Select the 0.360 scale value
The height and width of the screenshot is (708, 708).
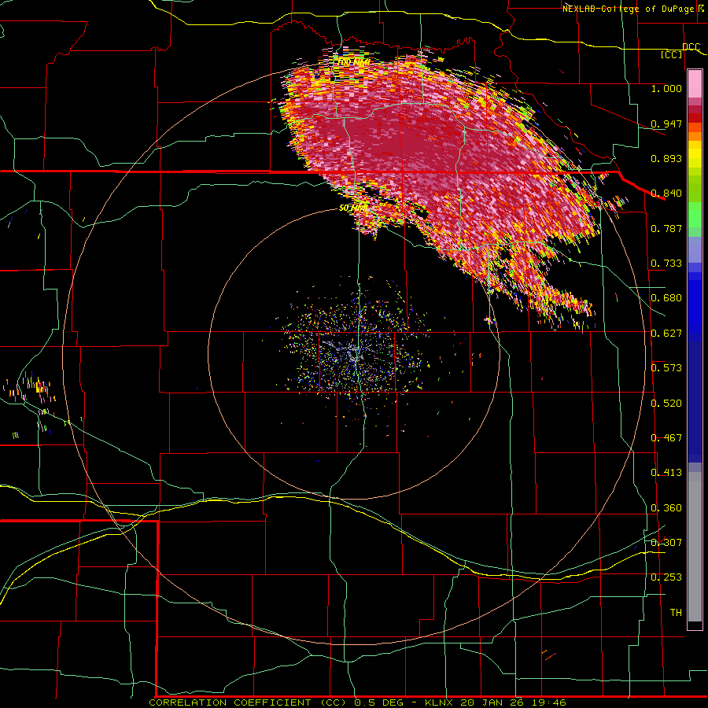click(666, 507)
